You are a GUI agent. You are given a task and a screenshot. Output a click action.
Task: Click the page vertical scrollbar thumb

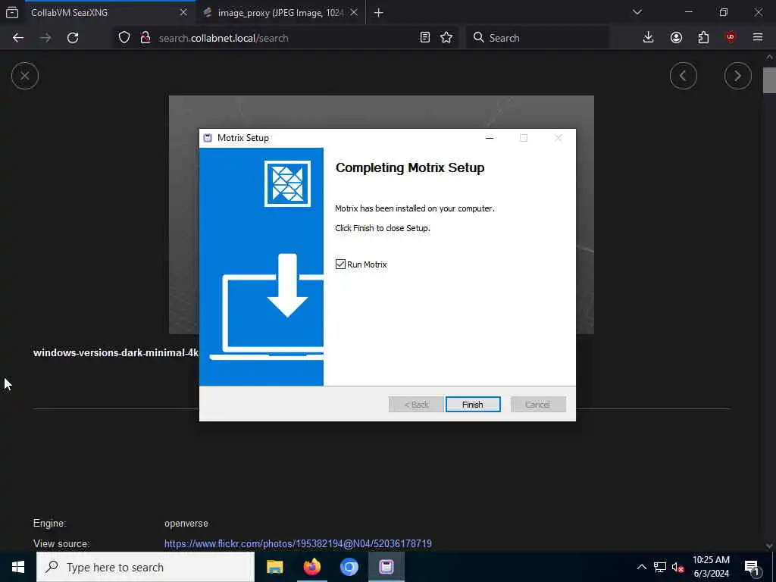[769, 80]
